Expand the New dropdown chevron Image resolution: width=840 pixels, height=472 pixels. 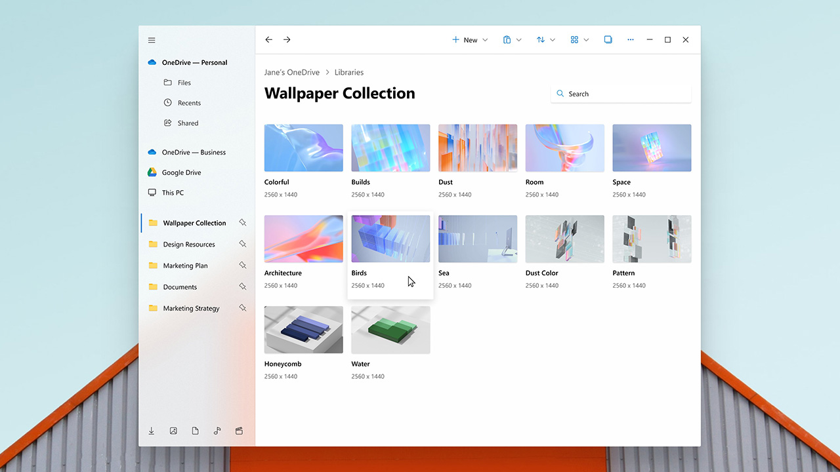click(x=486, y=40)
